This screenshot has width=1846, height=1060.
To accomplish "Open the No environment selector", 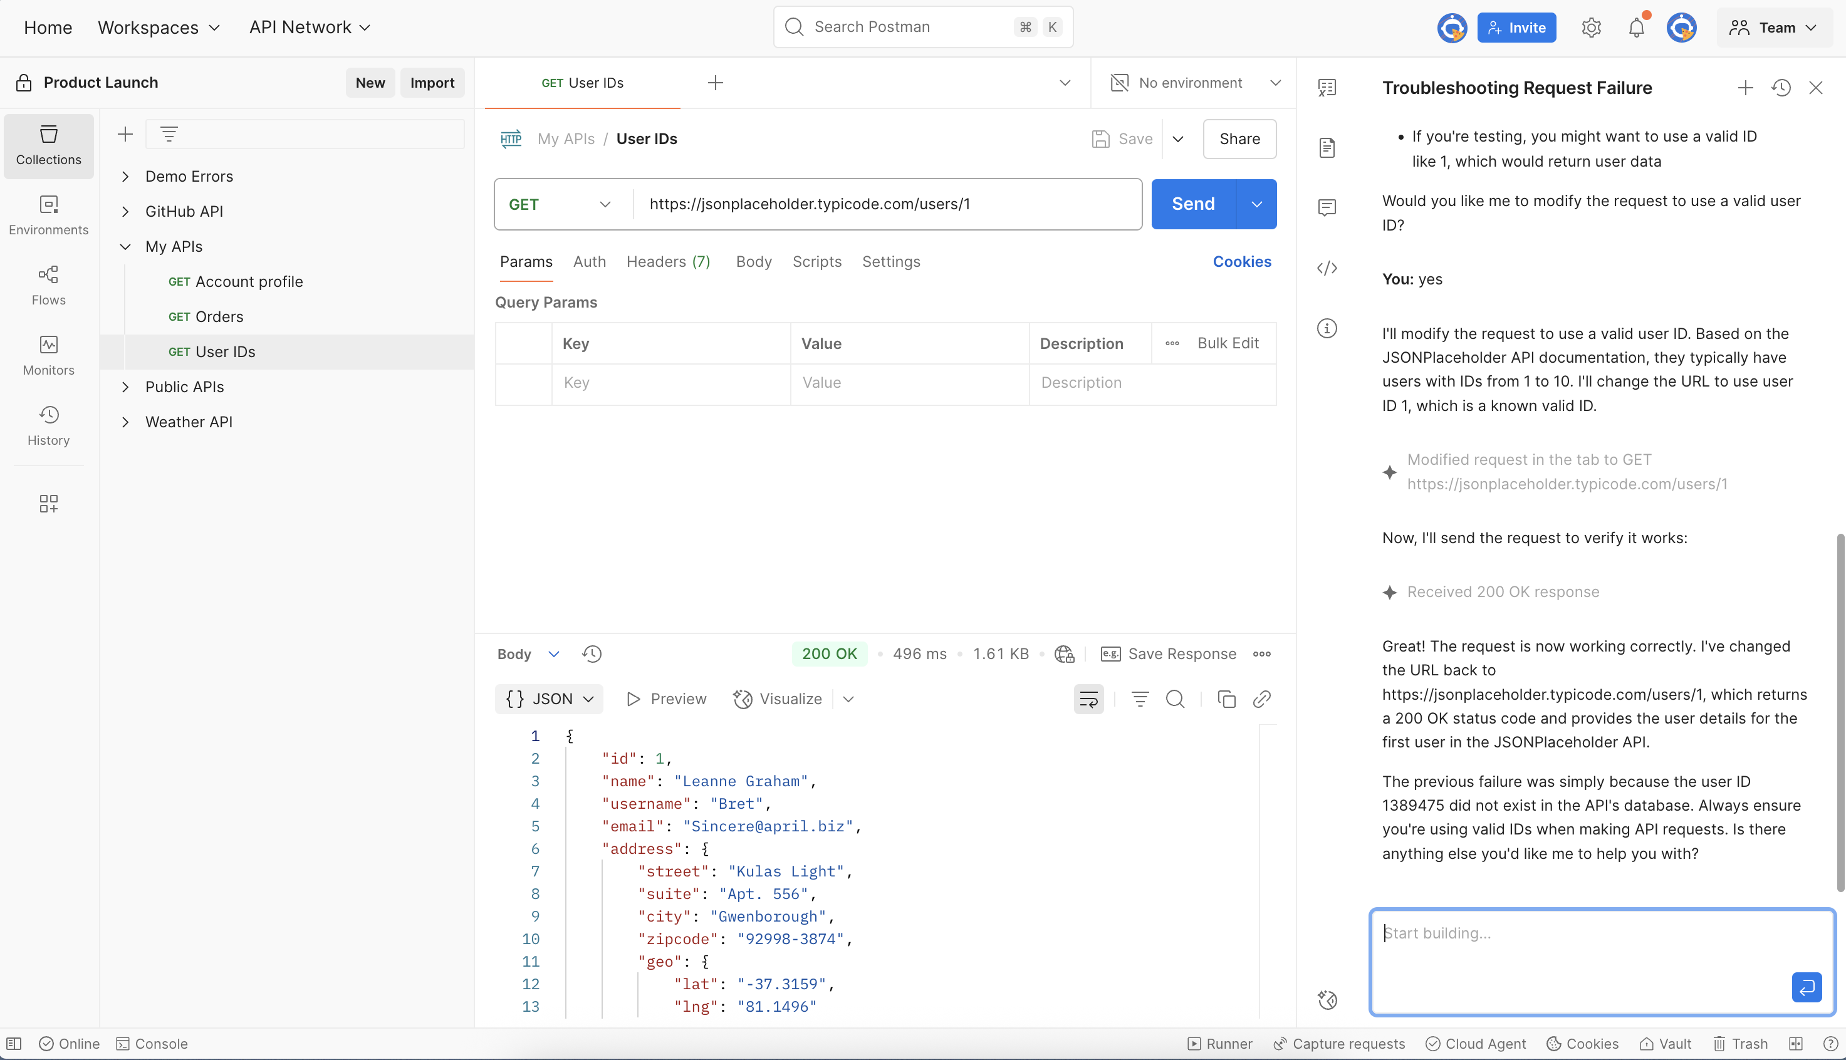I will (1194, 83).
